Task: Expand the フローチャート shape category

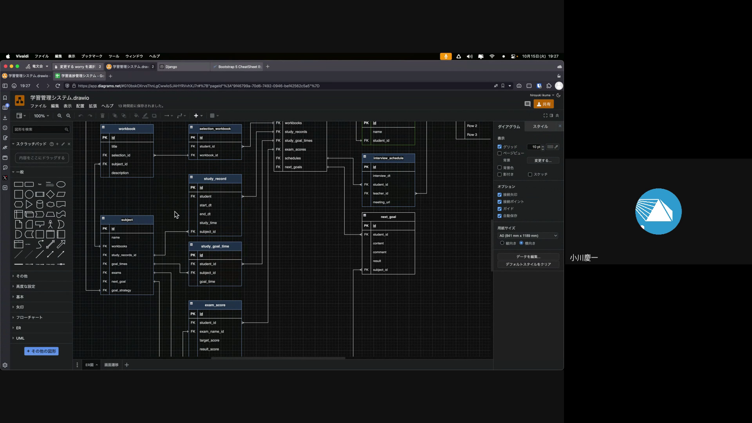Action: coord(29,318)
